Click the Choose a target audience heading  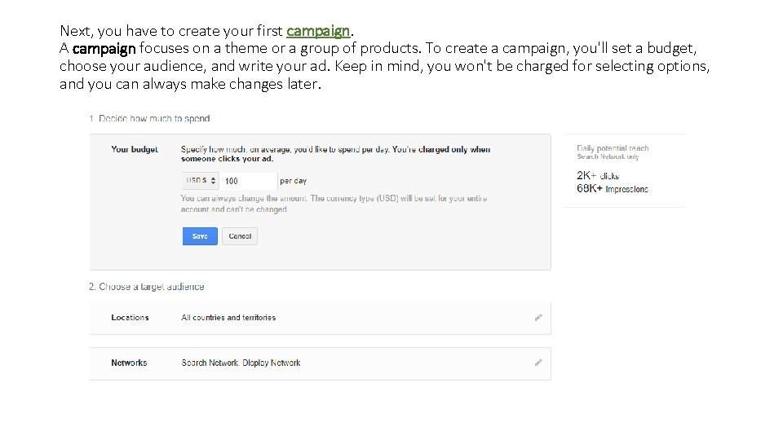147,287
